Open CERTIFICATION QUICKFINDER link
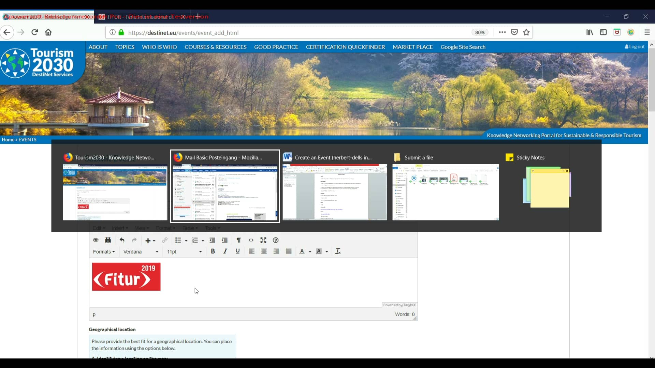This screenshot has height=368, width=655. point(345,47)
